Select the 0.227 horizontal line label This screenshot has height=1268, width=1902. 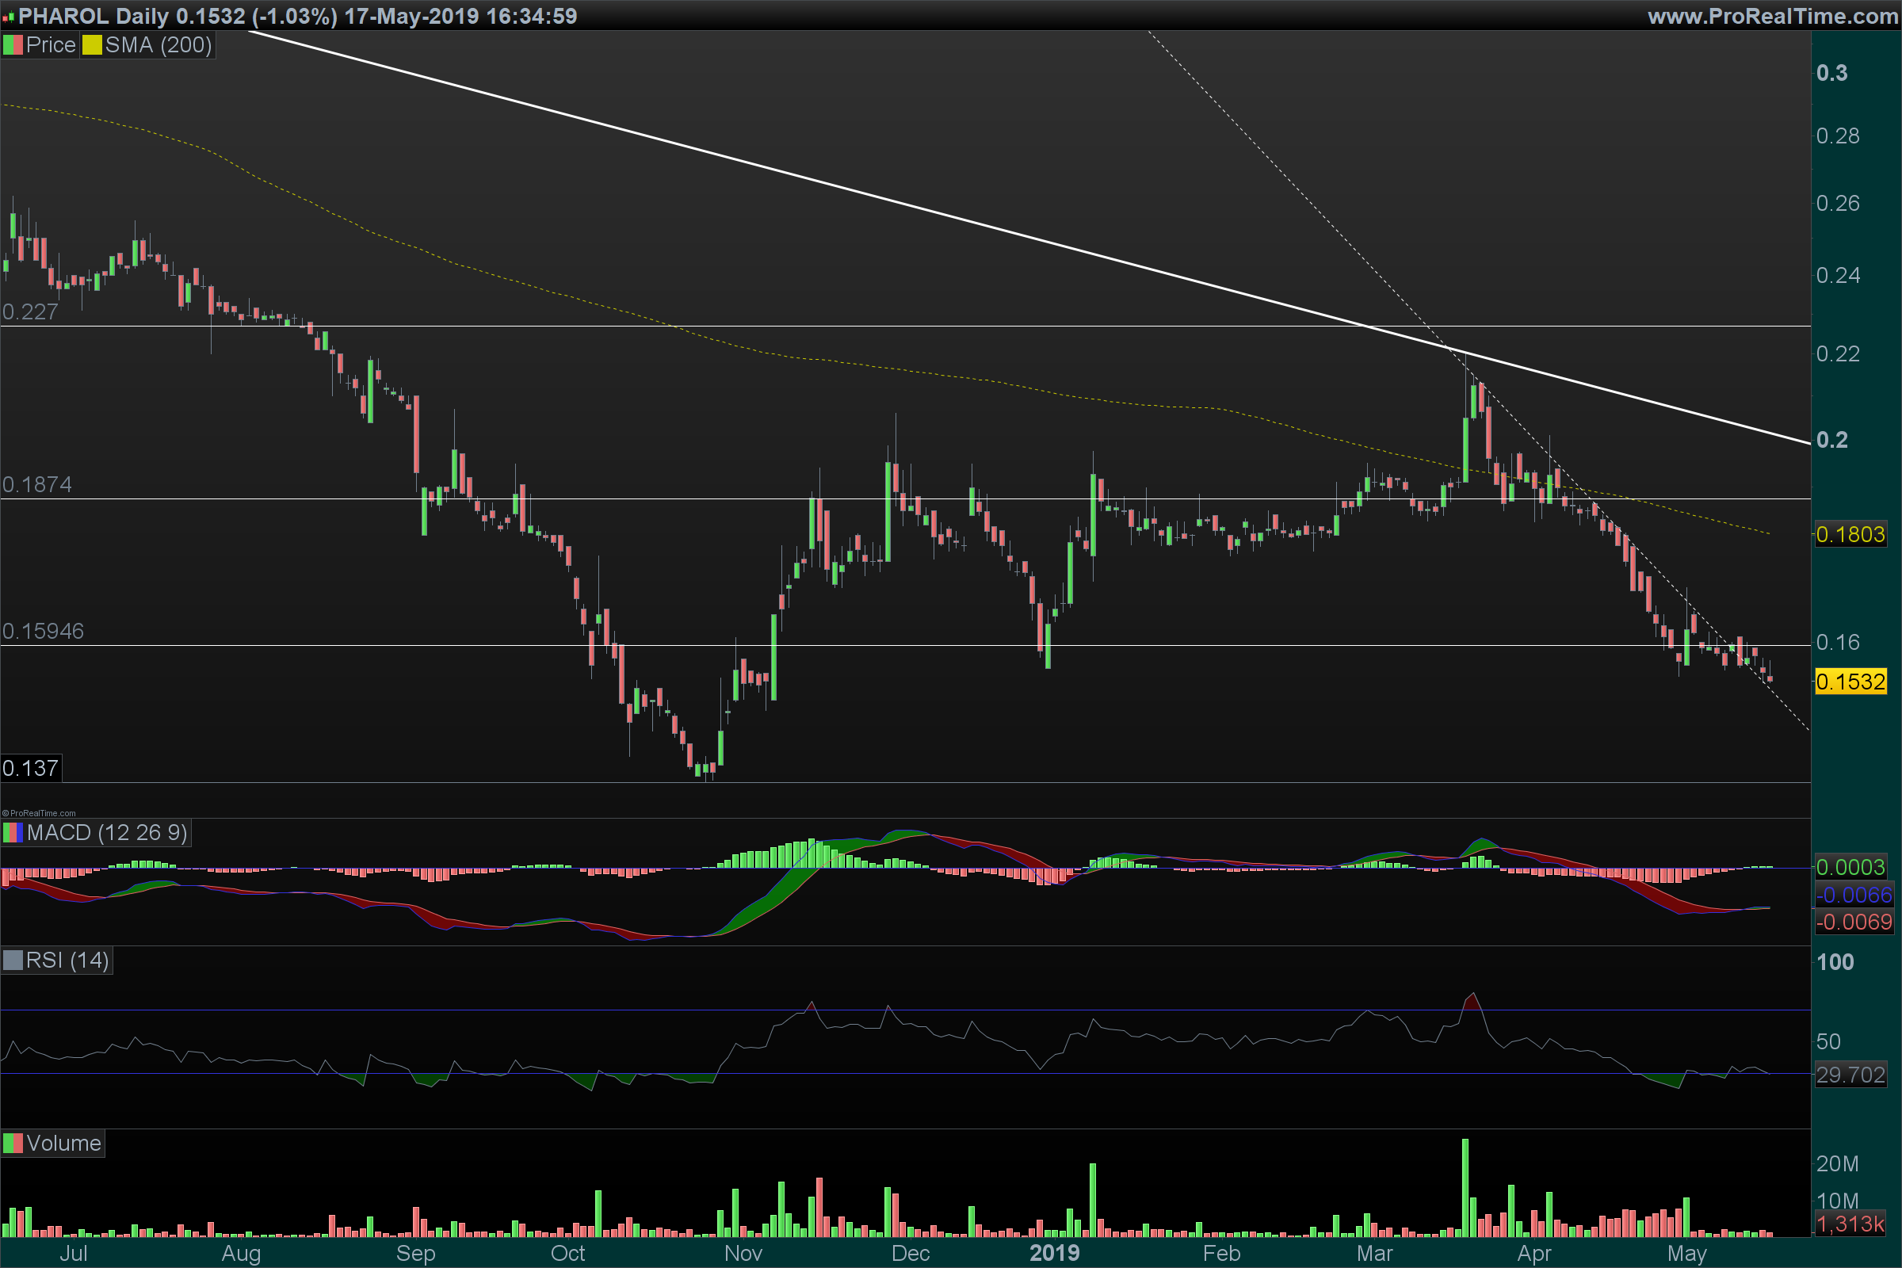point(30,312)
